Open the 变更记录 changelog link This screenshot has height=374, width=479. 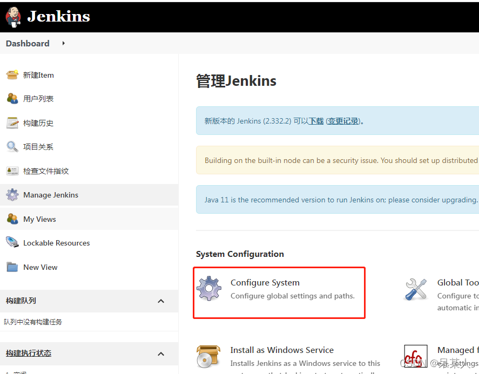343,121
